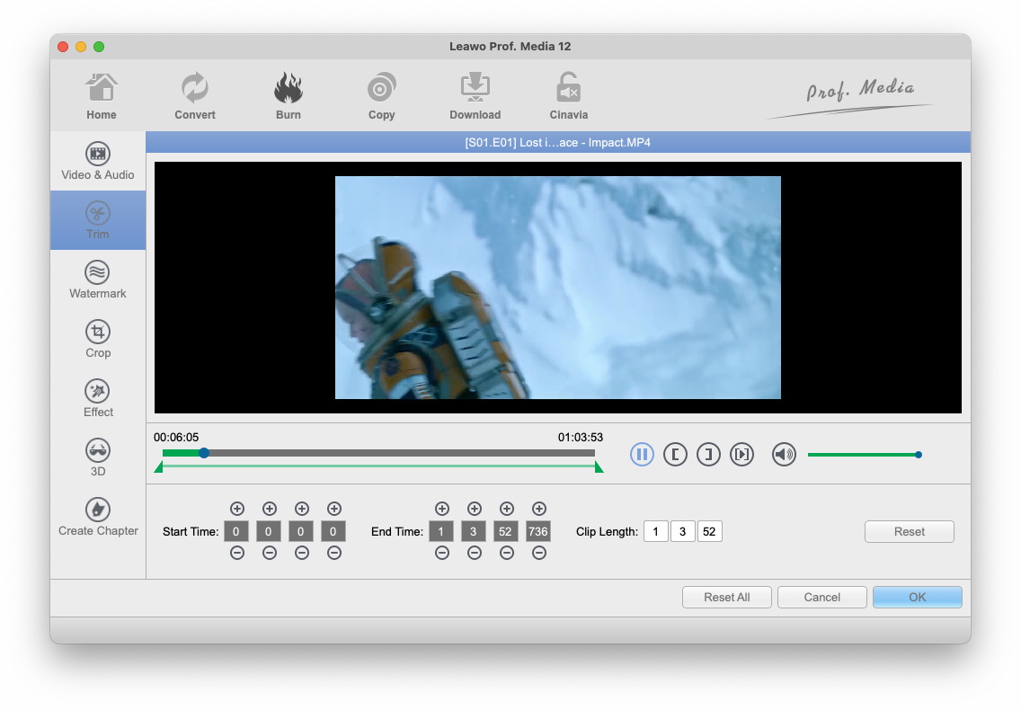Switch to the Crop panel

pyautogui.click(x=98, y=339)
